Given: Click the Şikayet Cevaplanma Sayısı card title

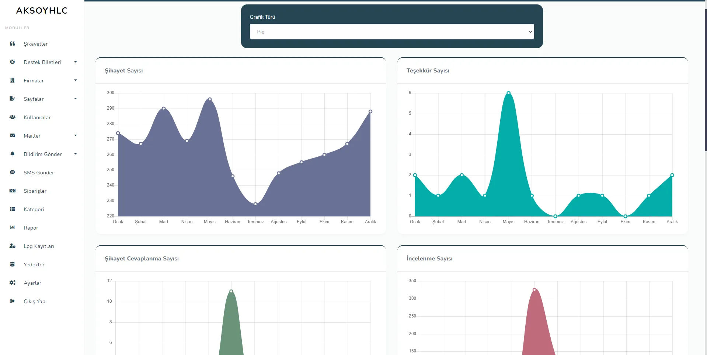Looking at the screenshot, I should click(x=142, y=259).
